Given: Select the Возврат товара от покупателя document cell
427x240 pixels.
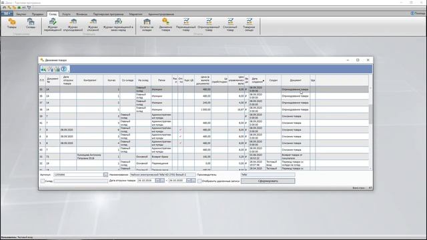Looking at the screenshot, I should click(x=296, y=157).
